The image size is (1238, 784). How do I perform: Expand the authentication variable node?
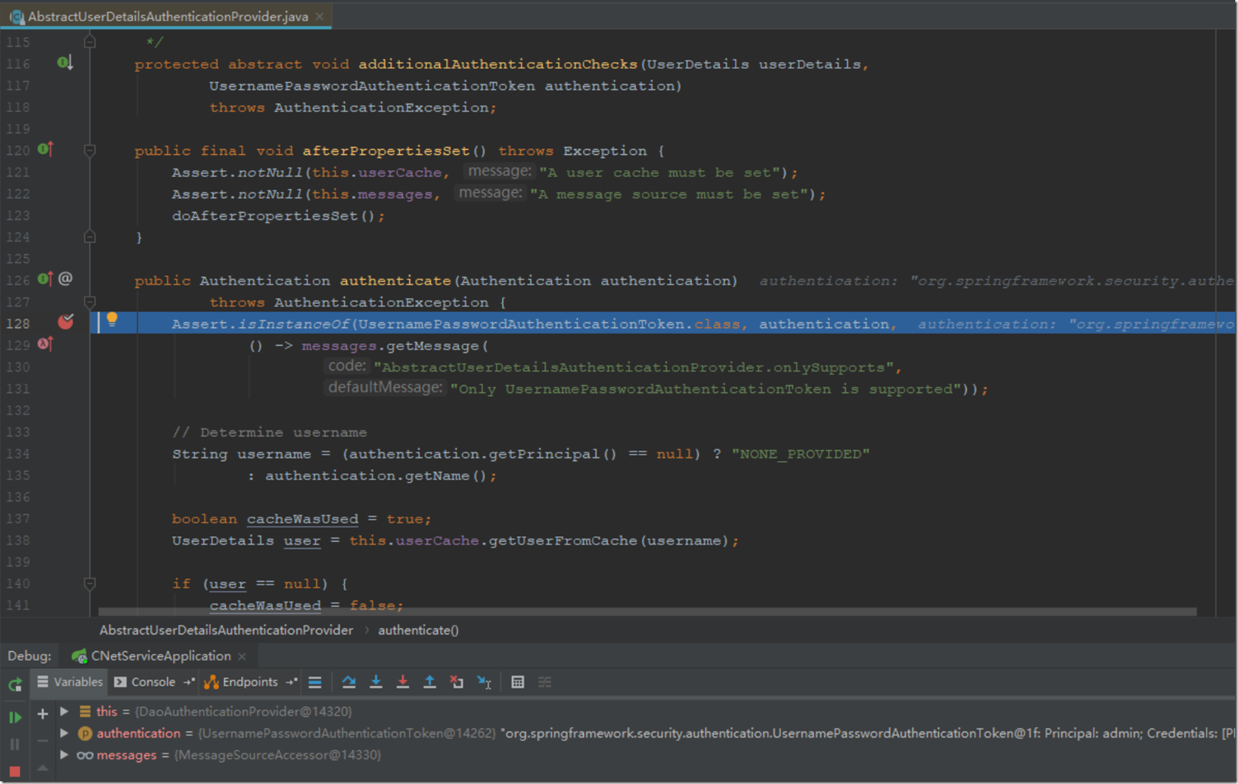coord(64,733)
